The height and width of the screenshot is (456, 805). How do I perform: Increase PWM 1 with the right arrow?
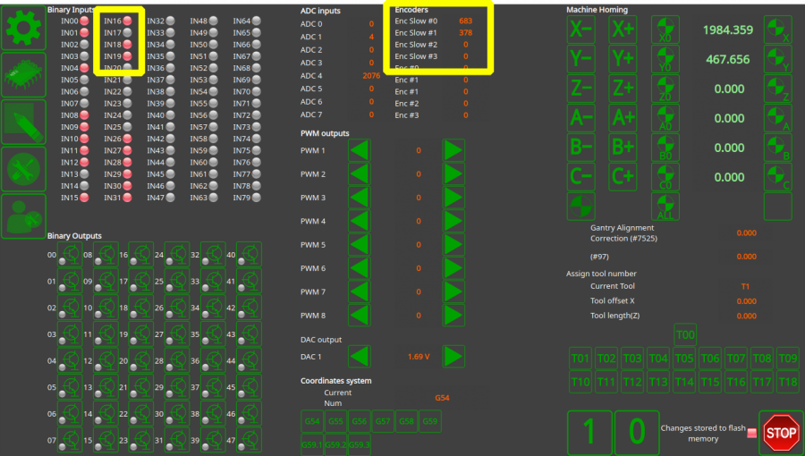453,150
